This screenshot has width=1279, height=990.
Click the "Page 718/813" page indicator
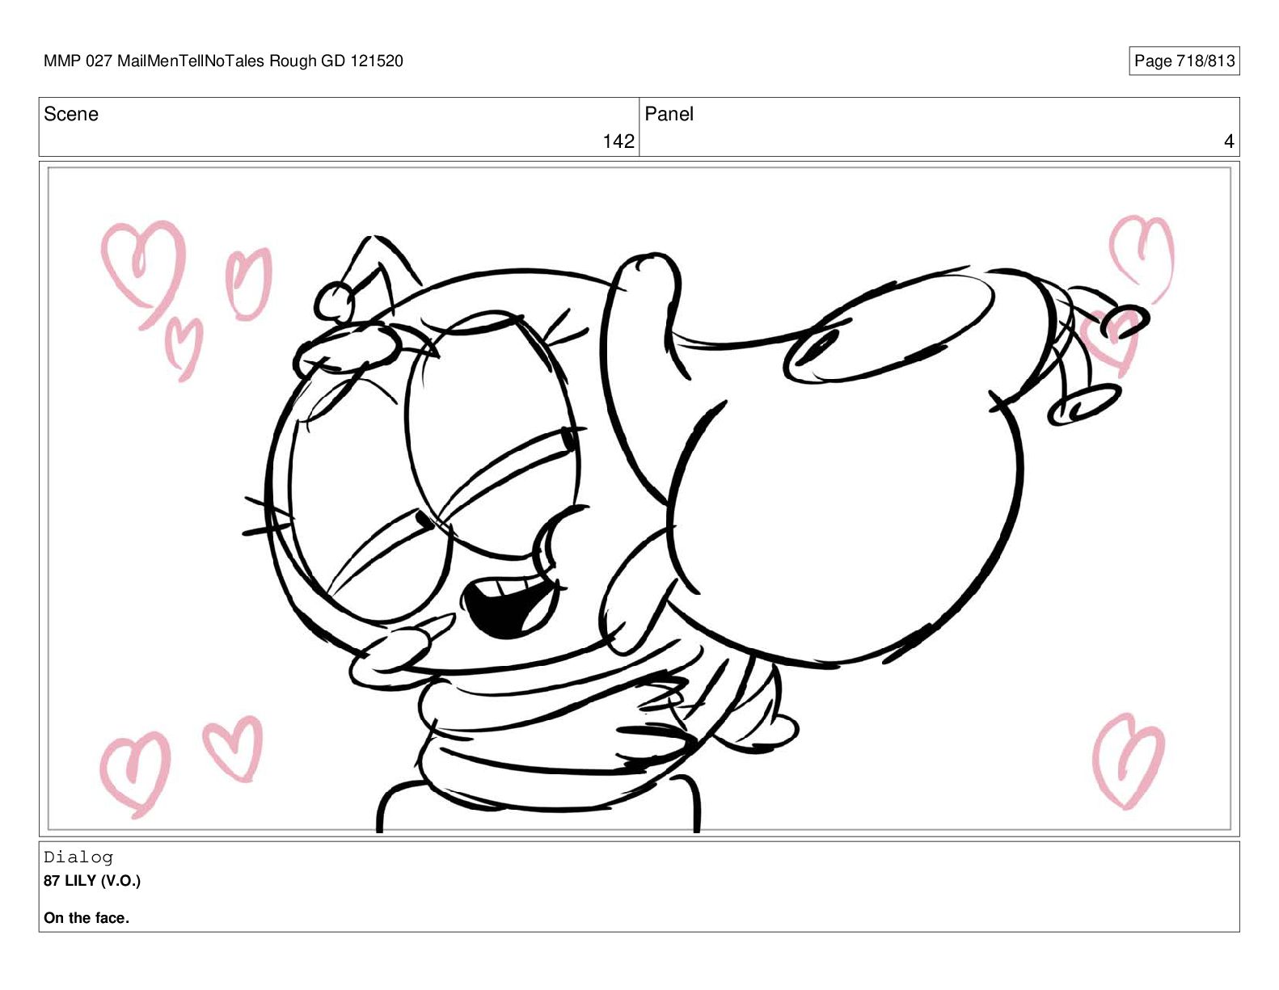click(1184, 61)
